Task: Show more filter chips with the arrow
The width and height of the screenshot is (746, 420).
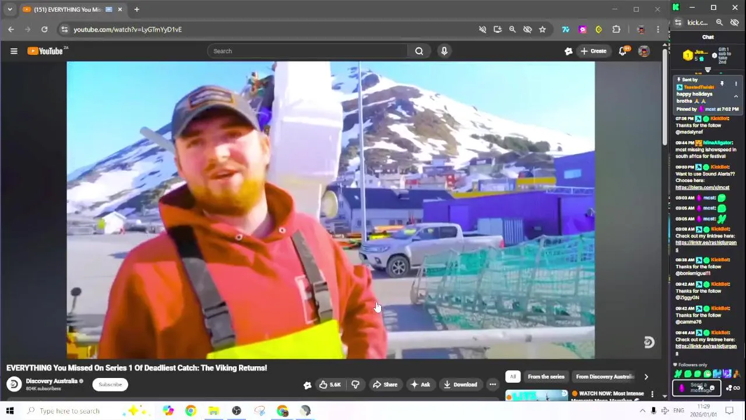Action: (x=646, y=377)
